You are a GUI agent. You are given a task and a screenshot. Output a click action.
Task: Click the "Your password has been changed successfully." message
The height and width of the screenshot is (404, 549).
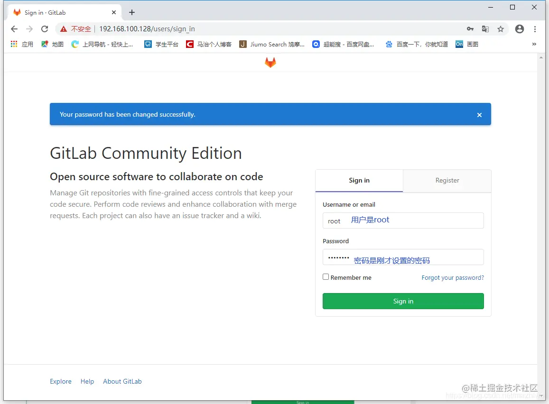pyautogui.click(x=128, y=114)
